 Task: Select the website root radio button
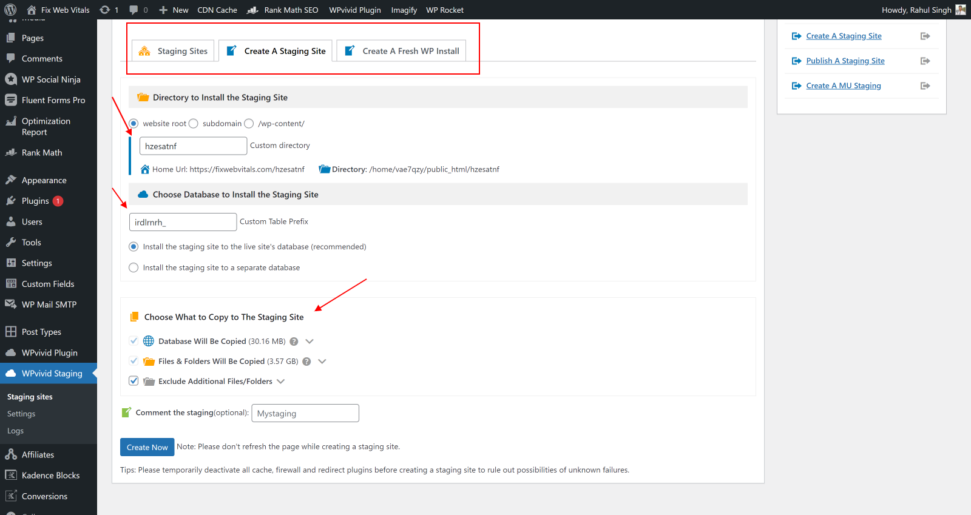[134, 123]
